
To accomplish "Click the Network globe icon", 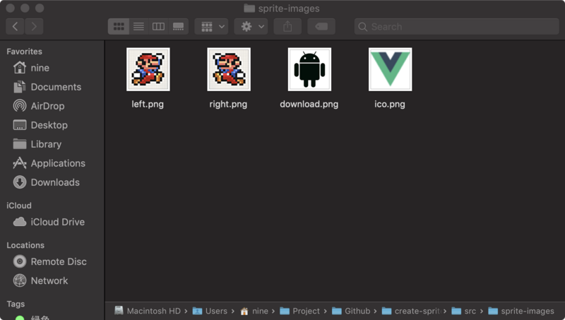I will [20, 280].
